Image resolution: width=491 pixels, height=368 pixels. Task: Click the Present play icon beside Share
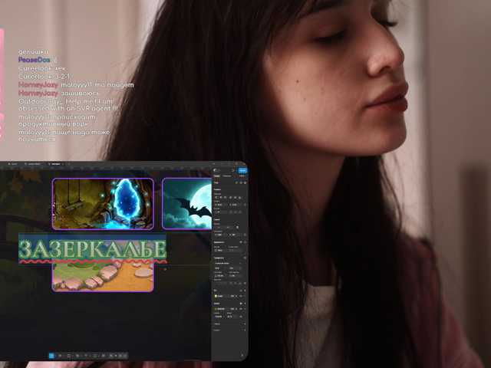(x=233, y=170)
